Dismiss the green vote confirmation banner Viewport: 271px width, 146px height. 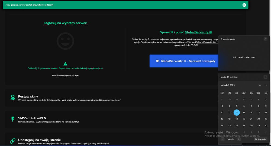click(244, 5)
